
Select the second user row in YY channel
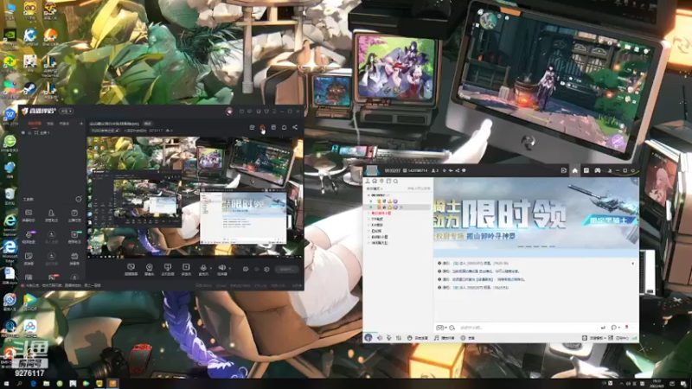tap(399, 207)
